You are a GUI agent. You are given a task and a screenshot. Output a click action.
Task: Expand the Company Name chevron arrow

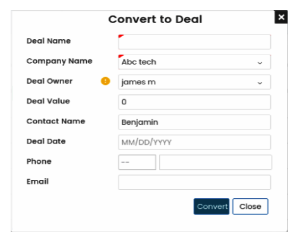point(260,63)
